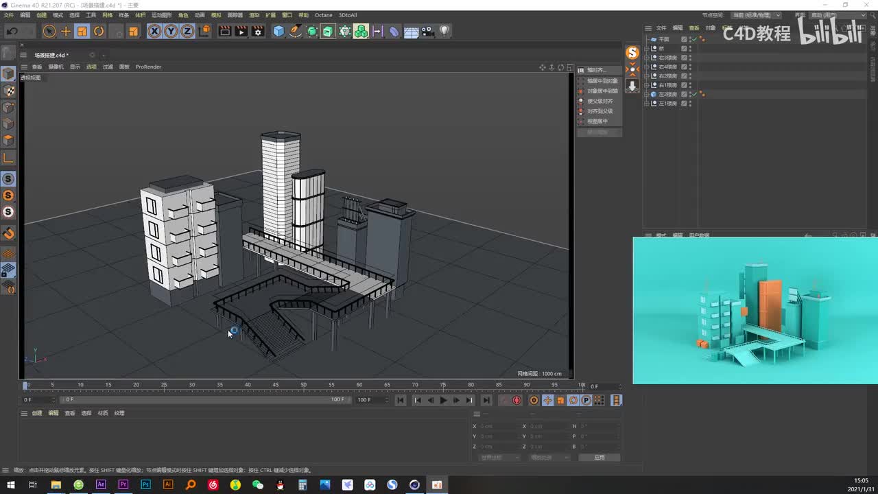Go to the start of the timeline
The width and height of the screenshot is (878, 494).
[401, 400]
